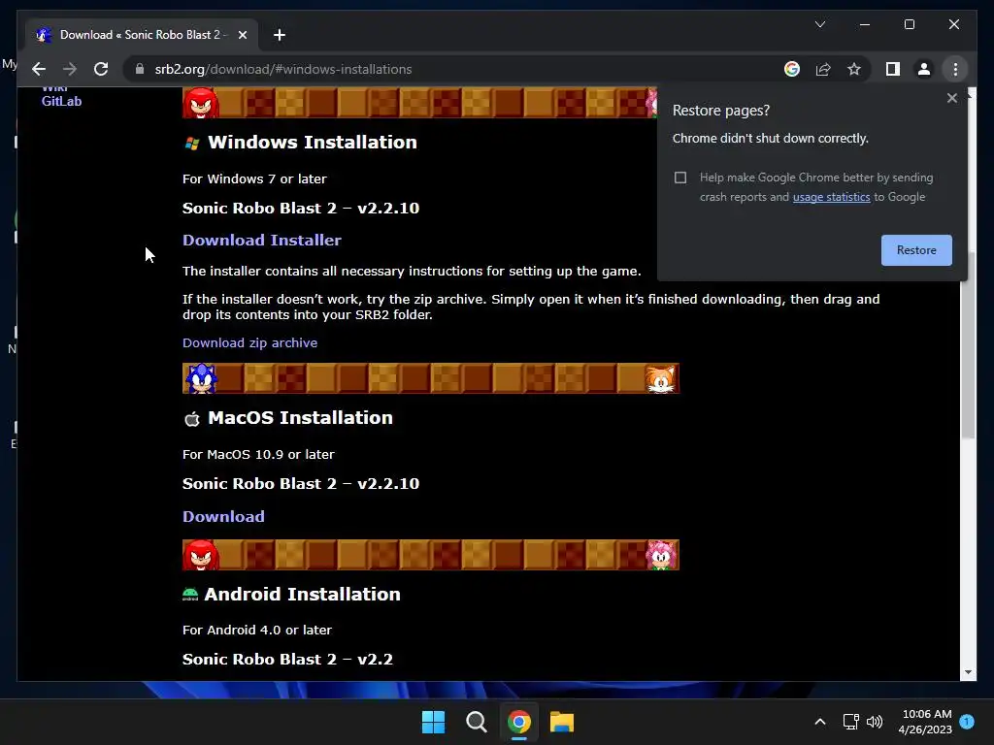The image size is (994, 745).
Task: Click the Android logo beside Android Installation
Action: [190, 595]
